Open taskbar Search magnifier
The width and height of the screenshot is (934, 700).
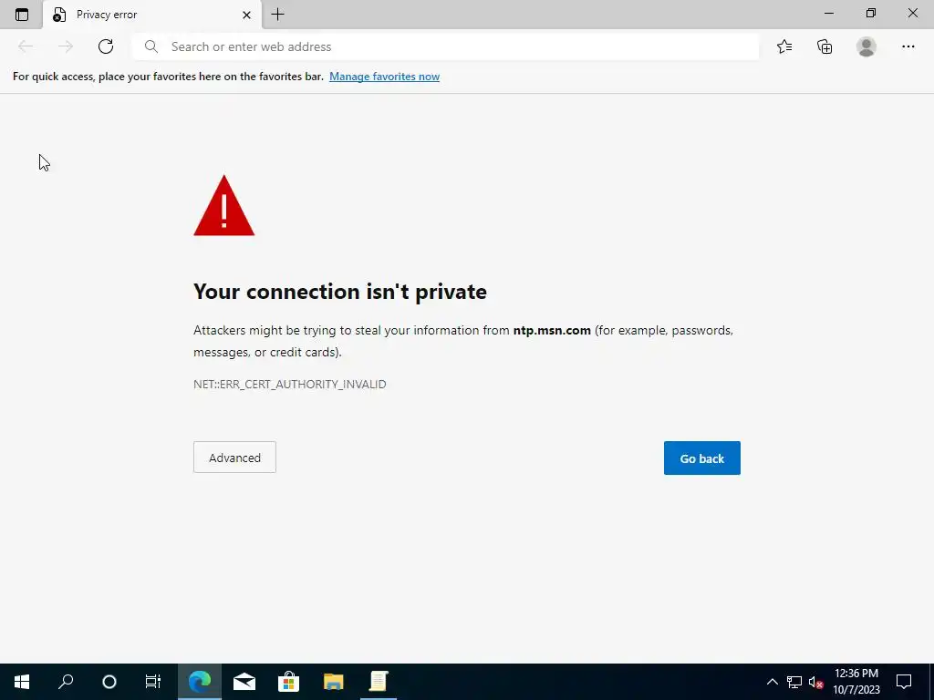66,682
